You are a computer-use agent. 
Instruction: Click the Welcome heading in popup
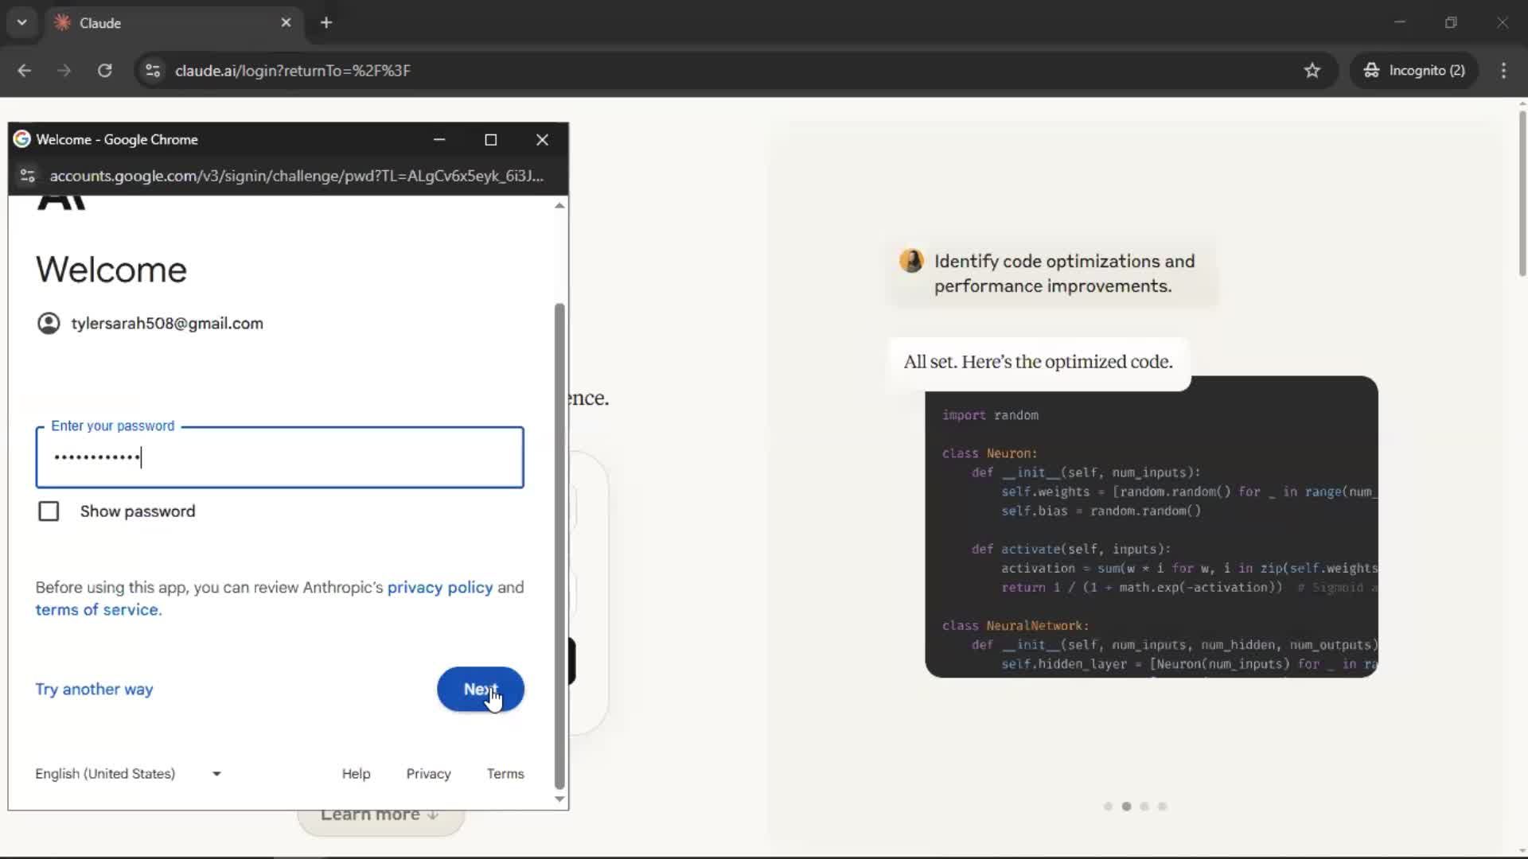pyautogui.click(x=111, y=270)
